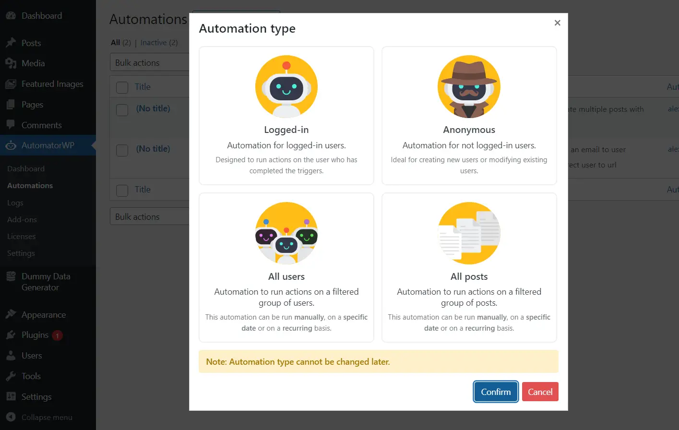The width and height of the screenshot is (679, 430).
Task: Open the first (No title) automation
Action: point(153,108)
